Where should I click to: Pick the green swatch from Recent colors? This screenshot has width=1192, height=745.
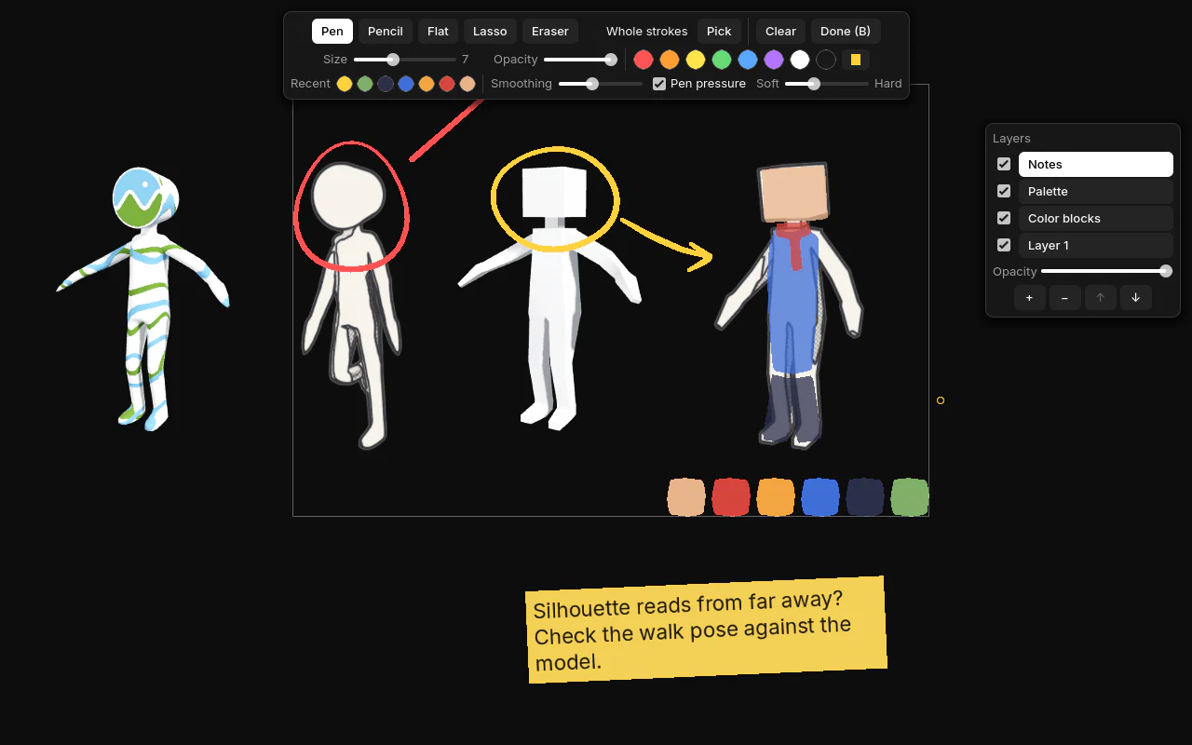[x=365, y=84]
